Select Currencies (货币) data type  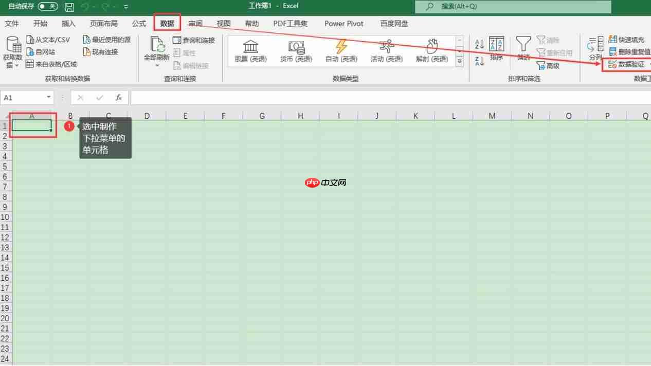coord(296,50)
